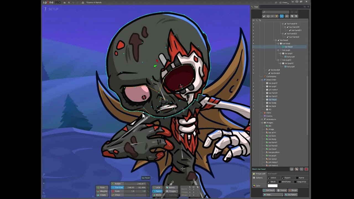This screenshot has height=199, width=354.
Task: Toggle the Export checkbox
Action: [283, 178]
